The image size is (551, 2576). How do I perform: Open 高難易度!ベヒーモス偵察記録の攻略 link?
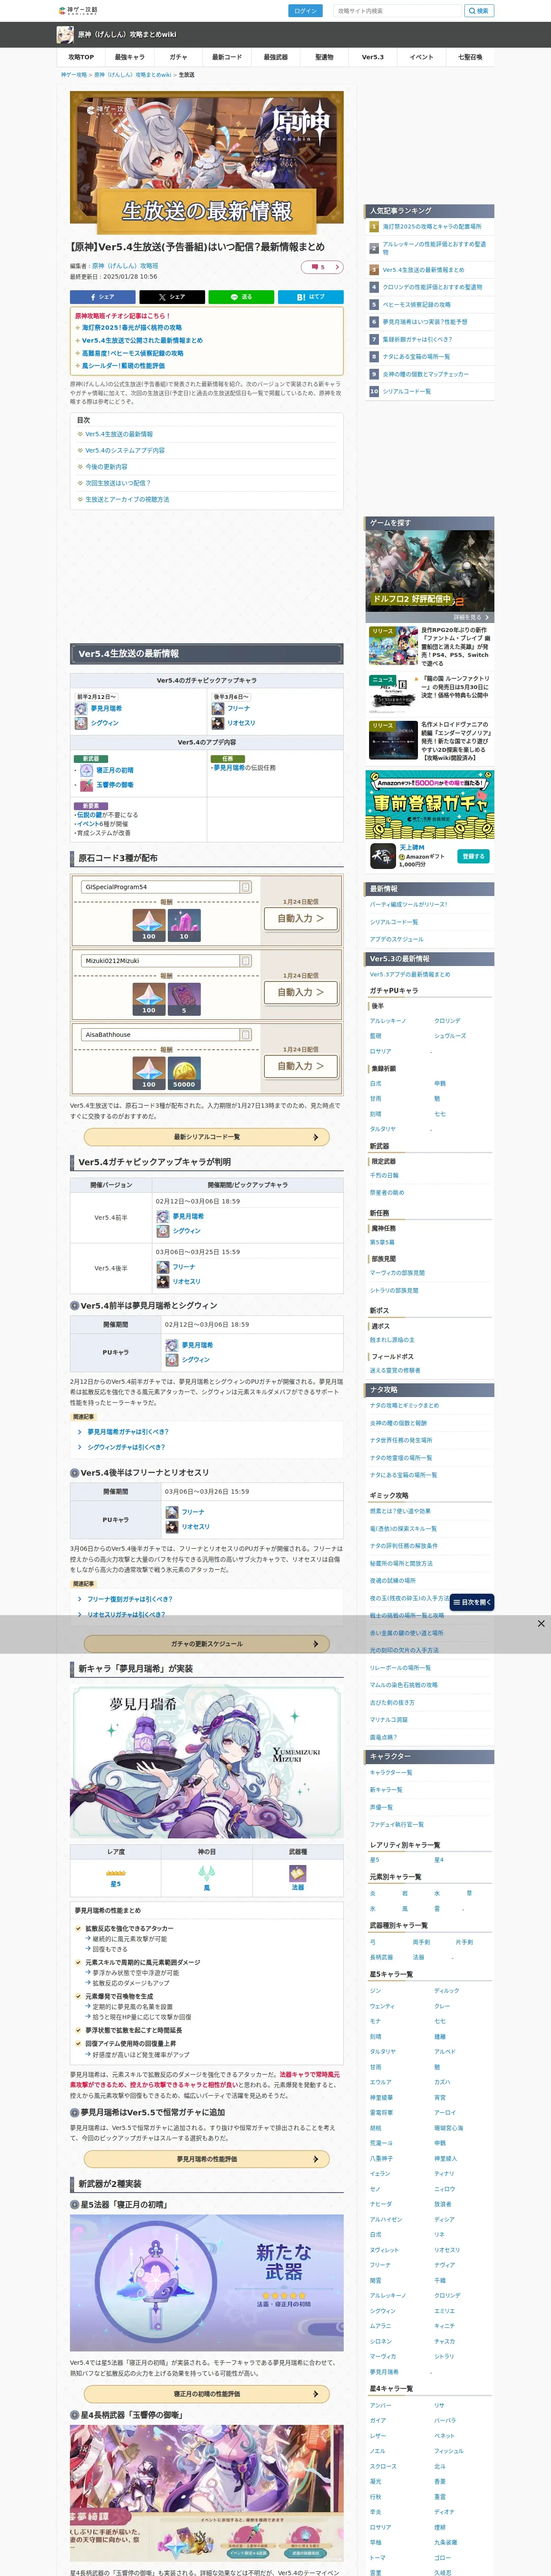click(132, 353)
